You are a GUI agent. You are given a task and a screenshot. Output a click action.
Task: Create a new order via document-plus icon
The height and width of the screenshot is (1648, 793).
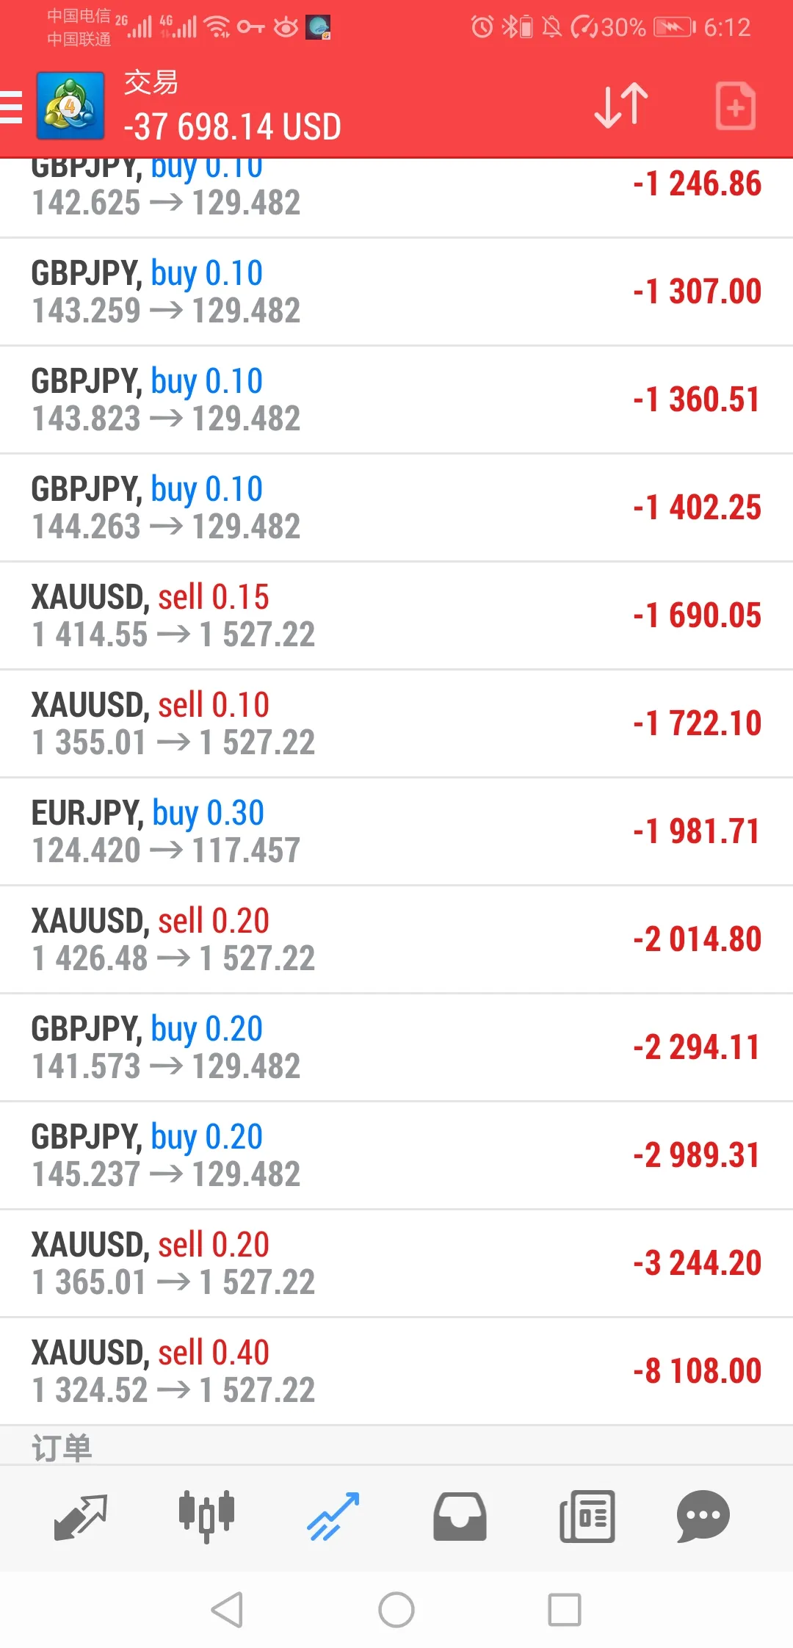tap(735, 106)
